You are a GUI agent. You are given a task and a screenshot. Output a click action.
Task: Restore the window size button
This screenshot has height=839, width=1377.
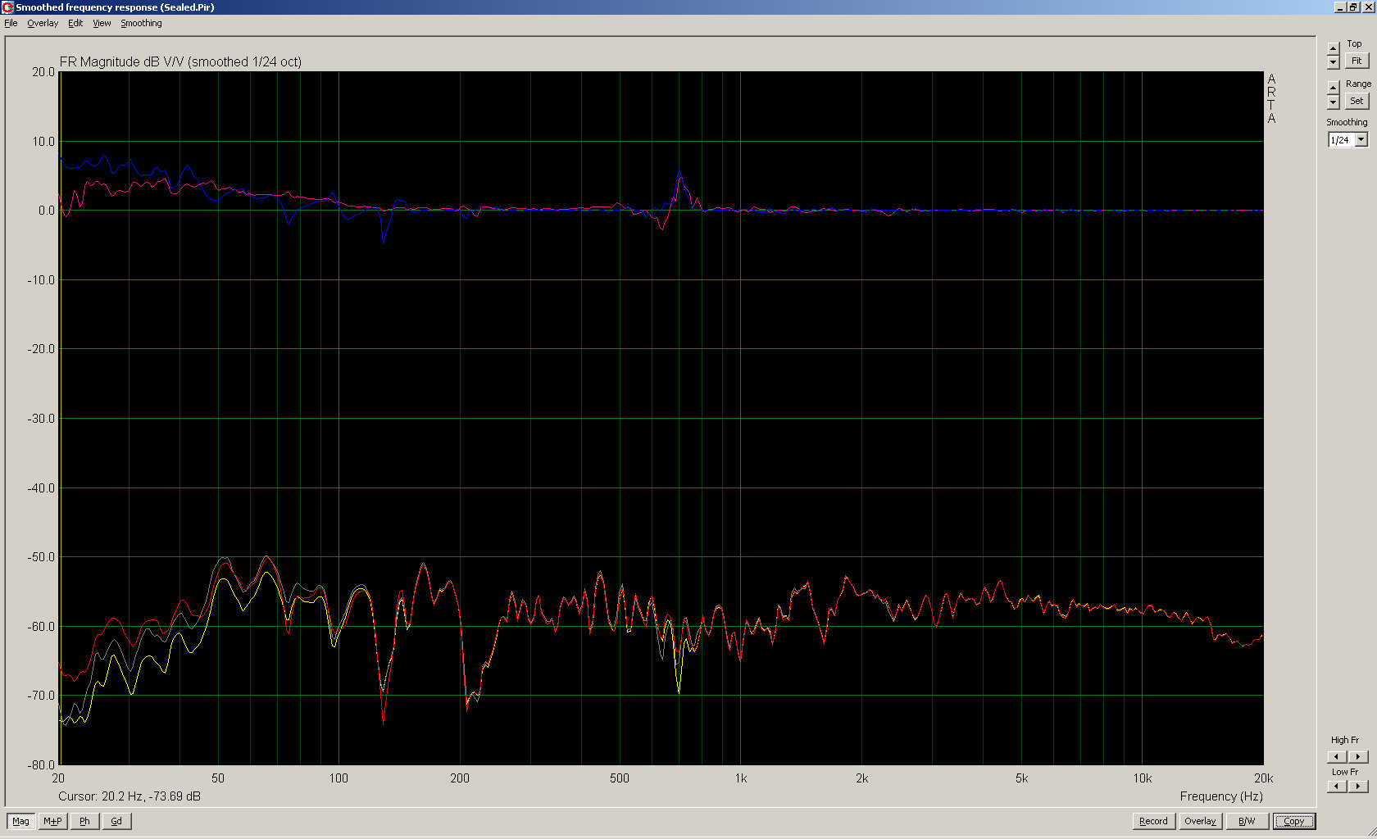click(1354, 7)
